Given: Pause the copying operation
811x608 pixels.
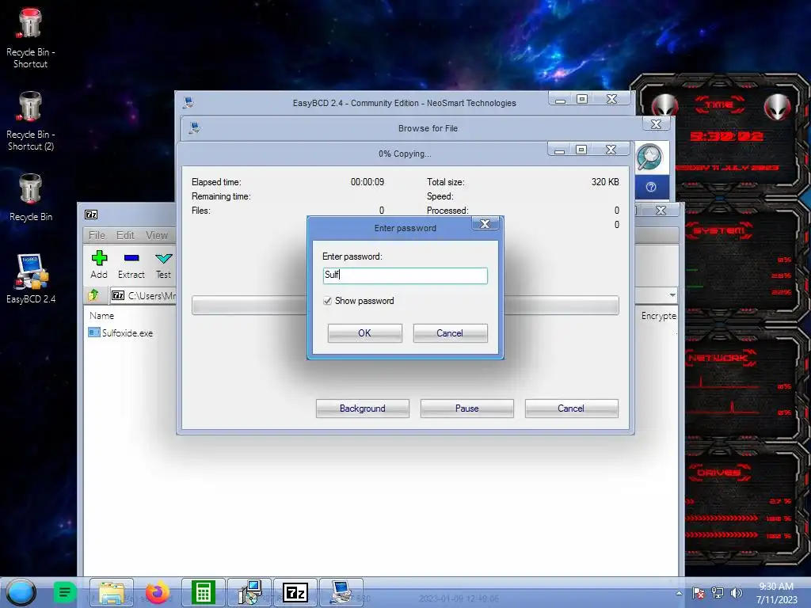Looking at the screenshot, I should pyautogui.click(x=467, y=408).
